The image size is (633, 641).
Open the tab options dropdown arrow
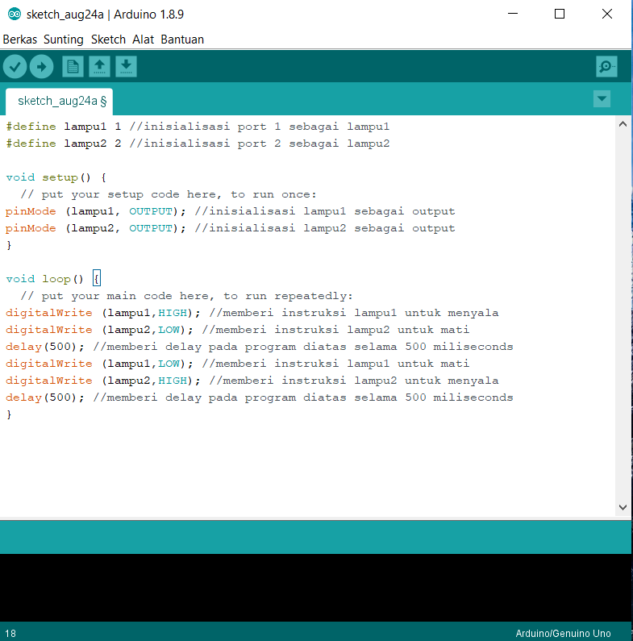(602, 99)
